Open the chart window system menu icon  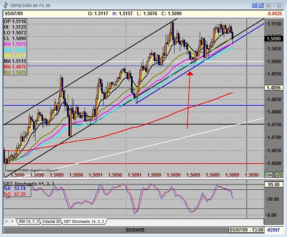[x=5, y=5]
